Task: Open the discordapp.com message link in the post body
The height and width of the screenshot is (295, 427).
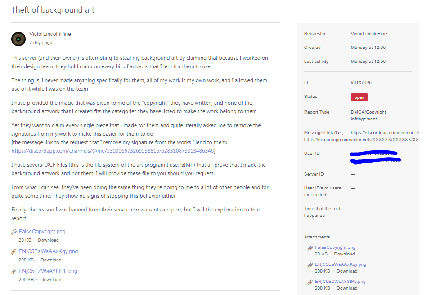Action: [x=112, y=151]
